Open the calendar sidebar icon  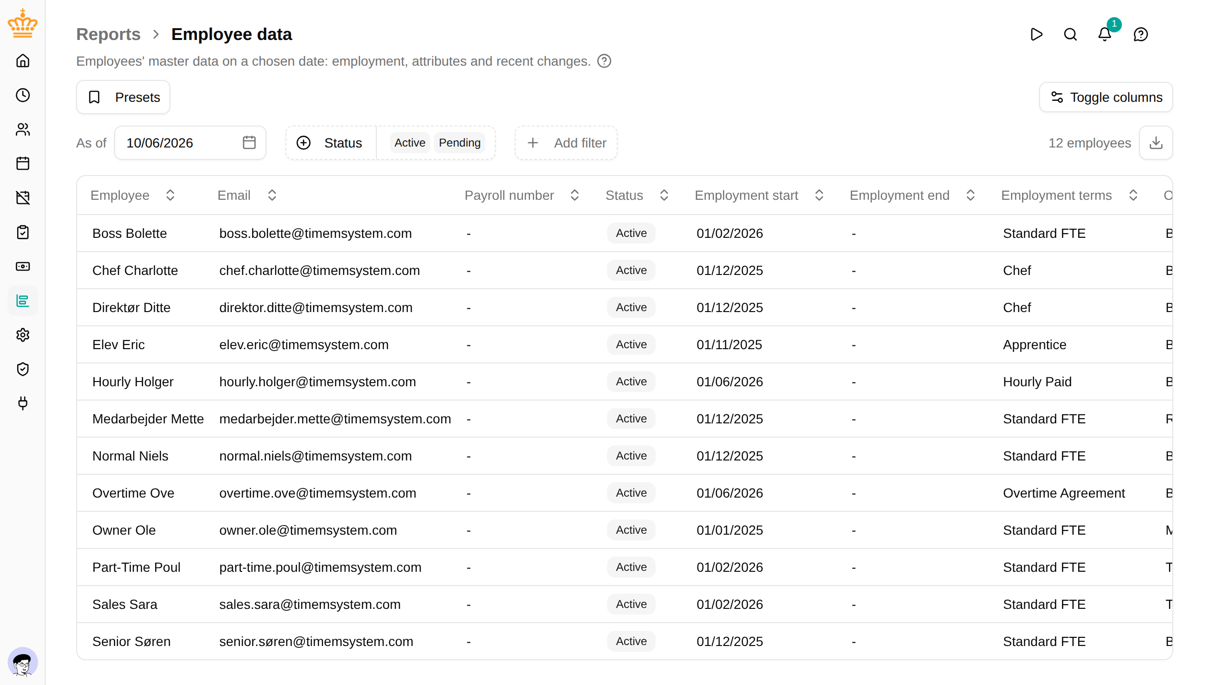[x=23, y=164]
